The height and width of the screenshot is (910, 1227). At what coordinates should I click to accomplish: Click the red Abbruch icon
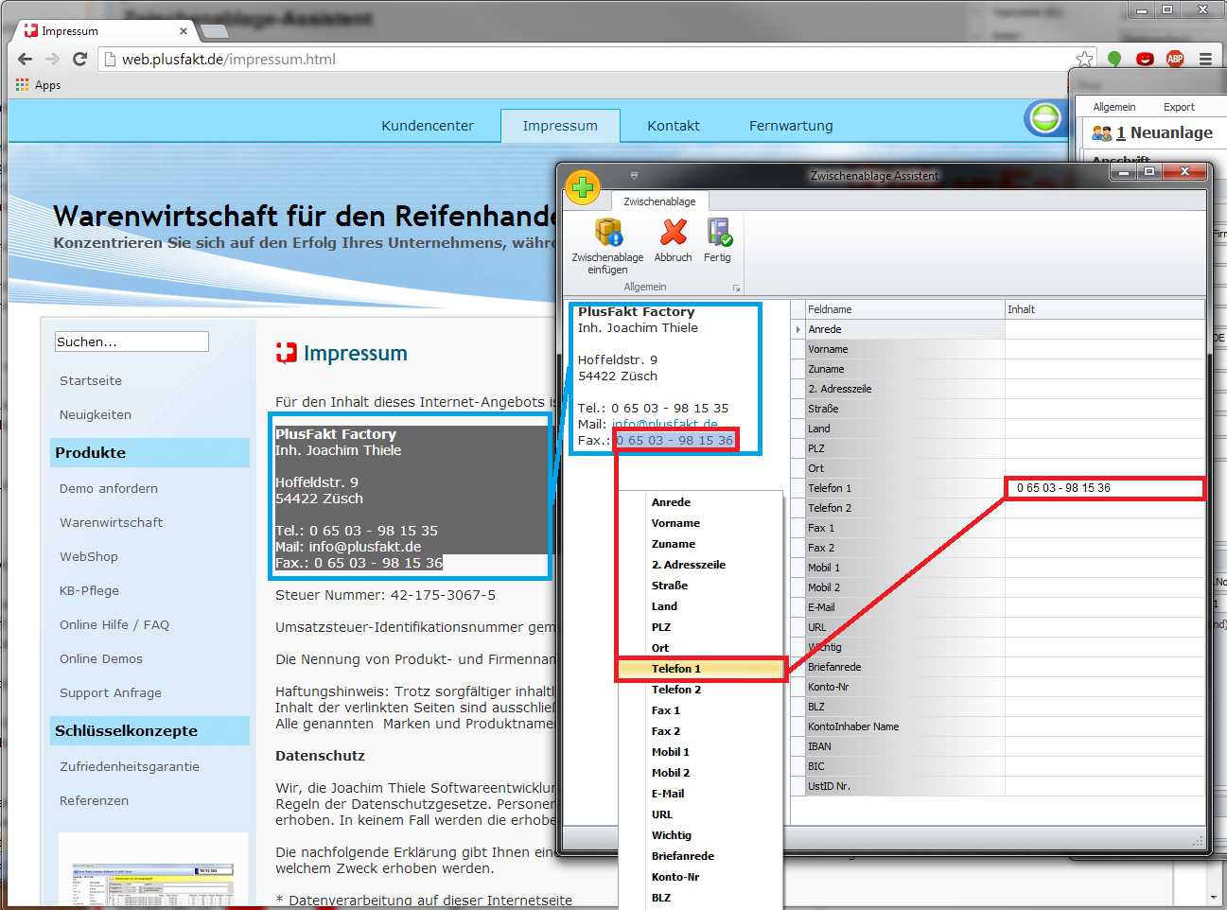click(673, 233)
